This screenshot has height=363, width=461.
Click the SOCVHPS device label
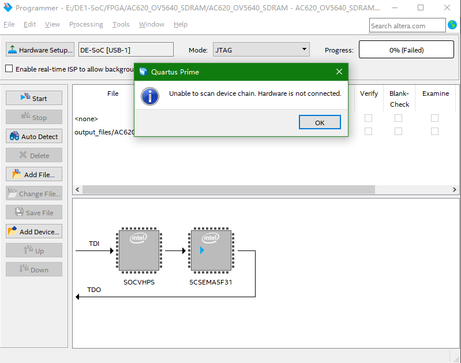[x=139, y=282]
